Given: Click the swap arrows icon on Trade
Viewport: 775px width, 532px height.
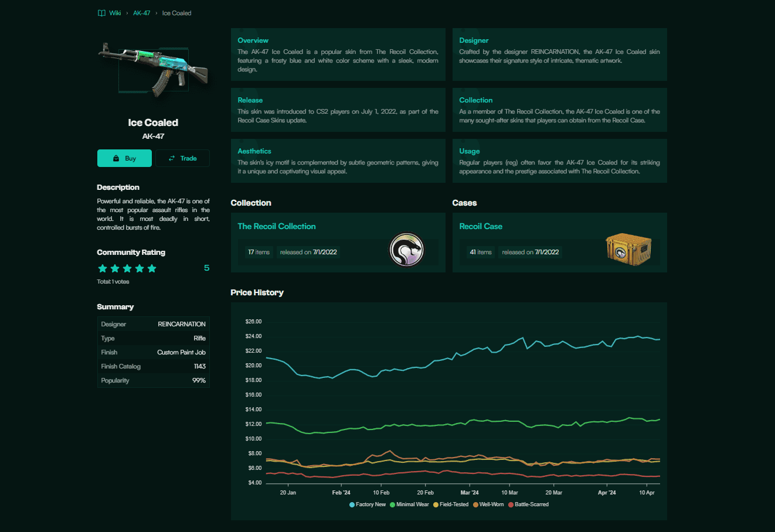Looking at the screenshot, I should (172, 158).
